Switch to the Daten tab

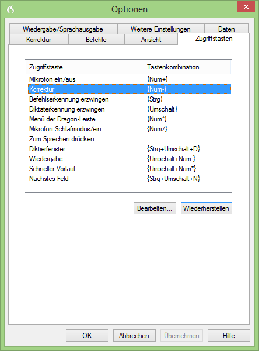(x=226, y=29)
